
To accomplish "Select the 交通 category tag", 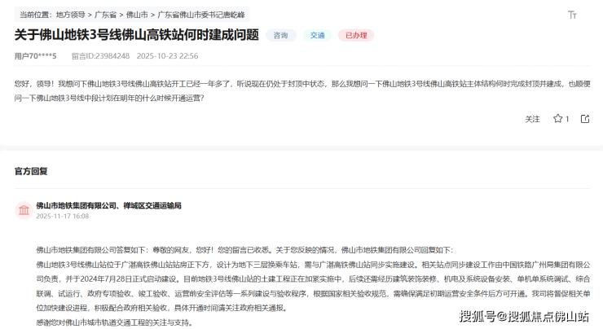I will pos(319,35).
